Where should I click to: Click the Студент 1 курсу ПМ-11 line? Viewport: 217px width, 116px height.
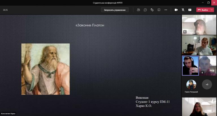[153, 102]
